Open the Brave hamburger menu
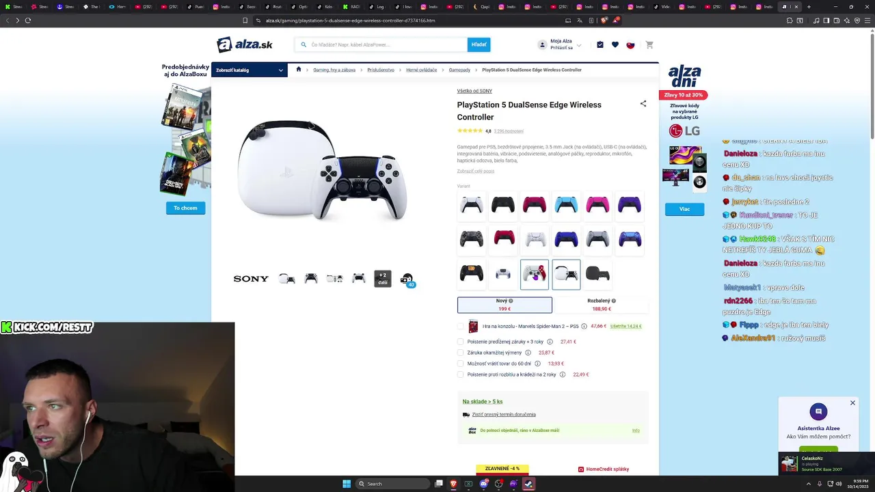 [867, 20]
